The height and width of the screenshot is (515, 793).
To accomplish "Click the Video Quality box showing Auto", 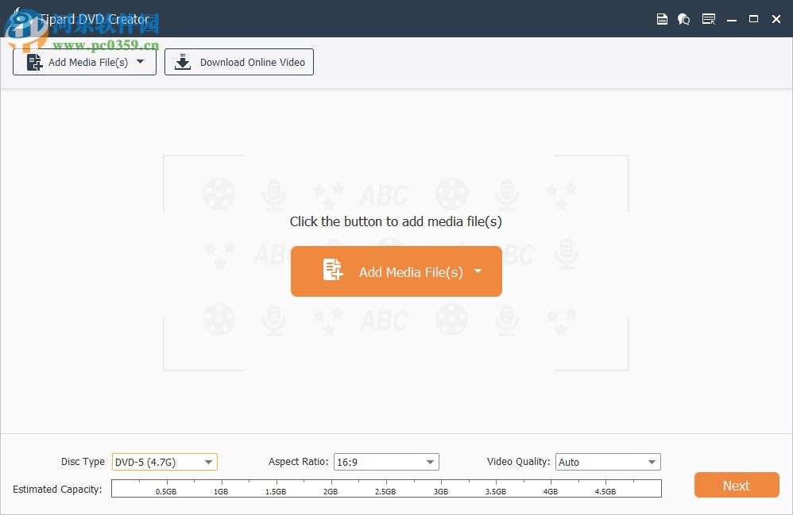I will [608, 462].
